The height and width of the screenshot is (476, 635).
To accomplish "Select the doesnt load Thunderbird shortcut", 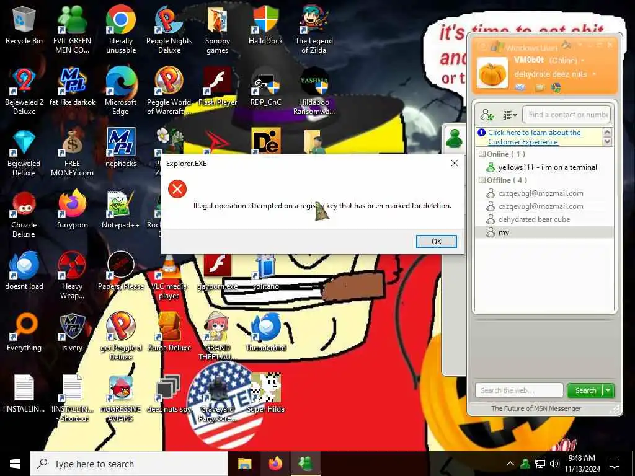I will point(24,271).
